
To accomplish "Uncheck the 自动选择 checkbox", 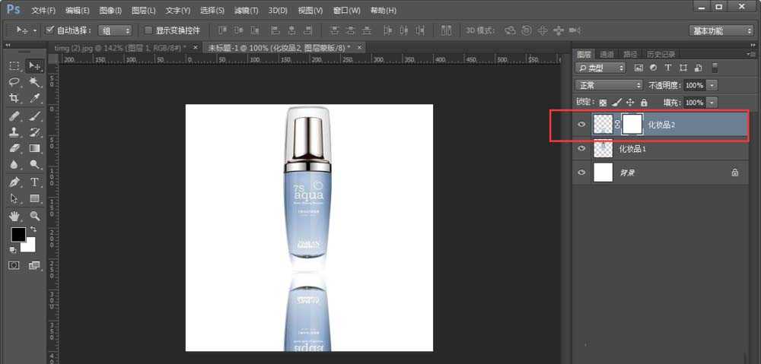I will [x=50, y=30].
